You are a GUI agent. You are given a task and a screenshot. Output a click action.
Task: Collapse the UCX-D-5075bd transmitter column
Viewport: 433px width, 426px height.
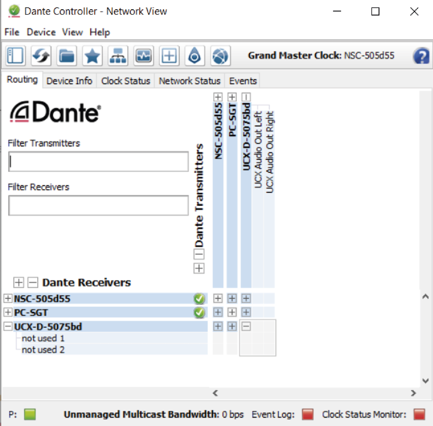(x=246, y=97)
